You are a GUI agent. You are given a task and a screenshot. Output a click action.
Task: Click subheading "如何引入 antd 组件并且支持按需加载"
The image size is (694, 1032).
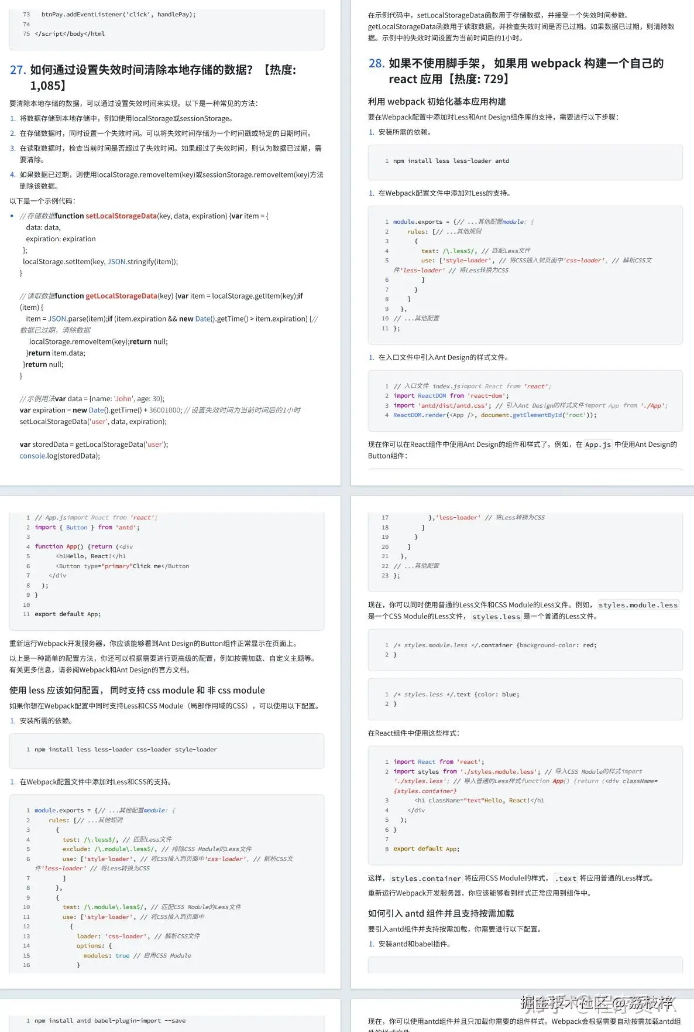click(441, 913)
